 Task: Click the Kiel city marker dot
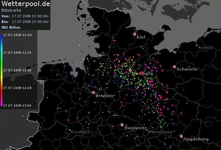pos(135,34)
